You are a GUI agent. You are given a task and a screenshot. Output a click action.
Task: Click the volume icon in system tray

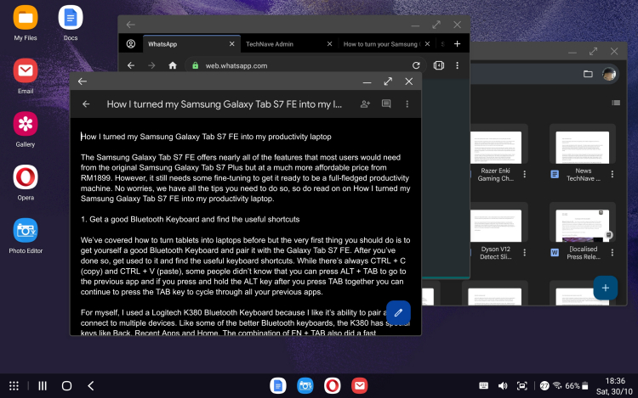(503, 386)
